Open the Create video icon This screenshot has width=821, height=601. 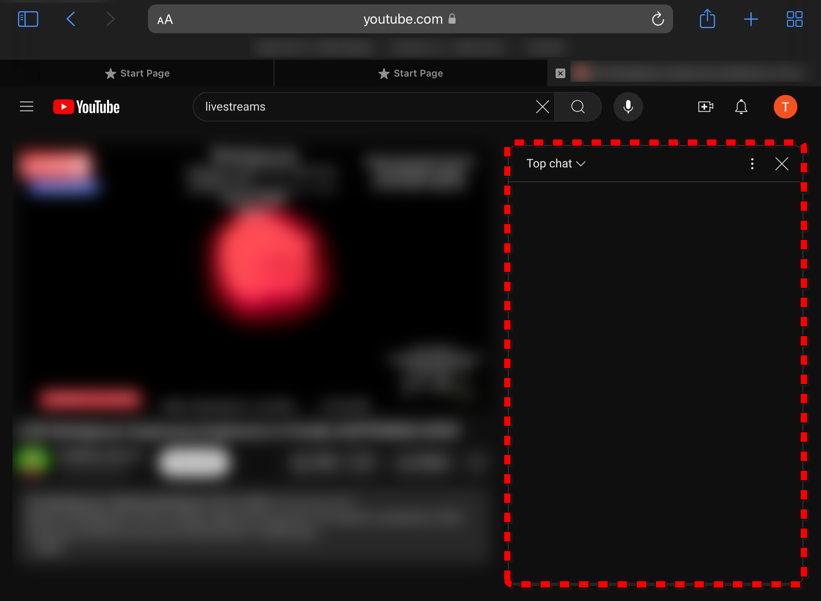705,107
